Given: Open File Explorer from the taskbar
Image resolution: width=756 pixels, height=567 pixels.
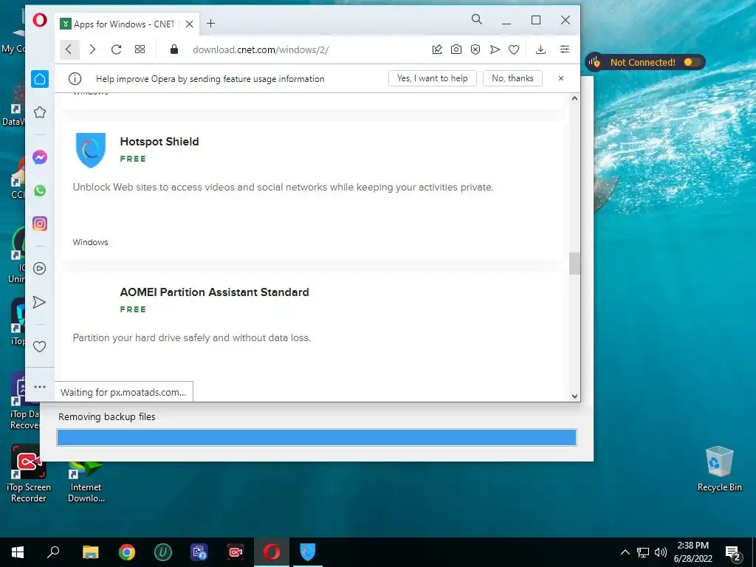Looking at the screenshot, I should click(x=90, y=552).
